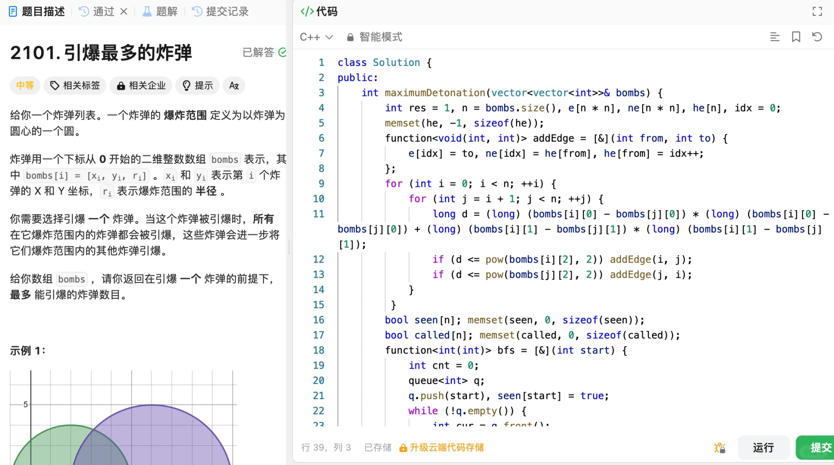Click the font size Ax icon
Image resolution: width=834 pixels, height=465 pixels.
click(234, 86)
